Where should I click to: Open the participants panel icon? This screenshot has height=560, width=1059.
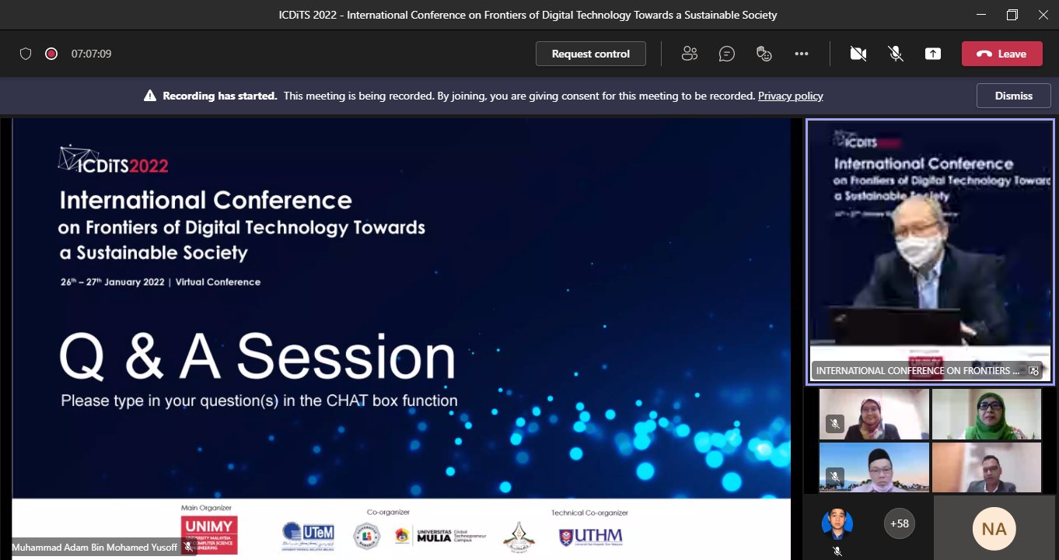coord(689,54)
